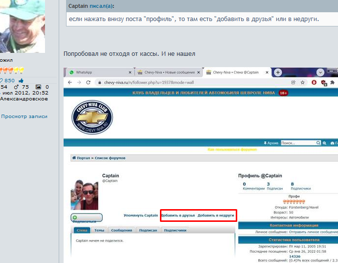Click the Chevy-Niva Club logo
This screenshot has height=263, width=338.
(x=92, y=118)
